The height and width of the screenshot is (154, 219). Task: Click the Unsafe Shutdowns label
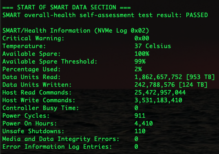[33, 131]
